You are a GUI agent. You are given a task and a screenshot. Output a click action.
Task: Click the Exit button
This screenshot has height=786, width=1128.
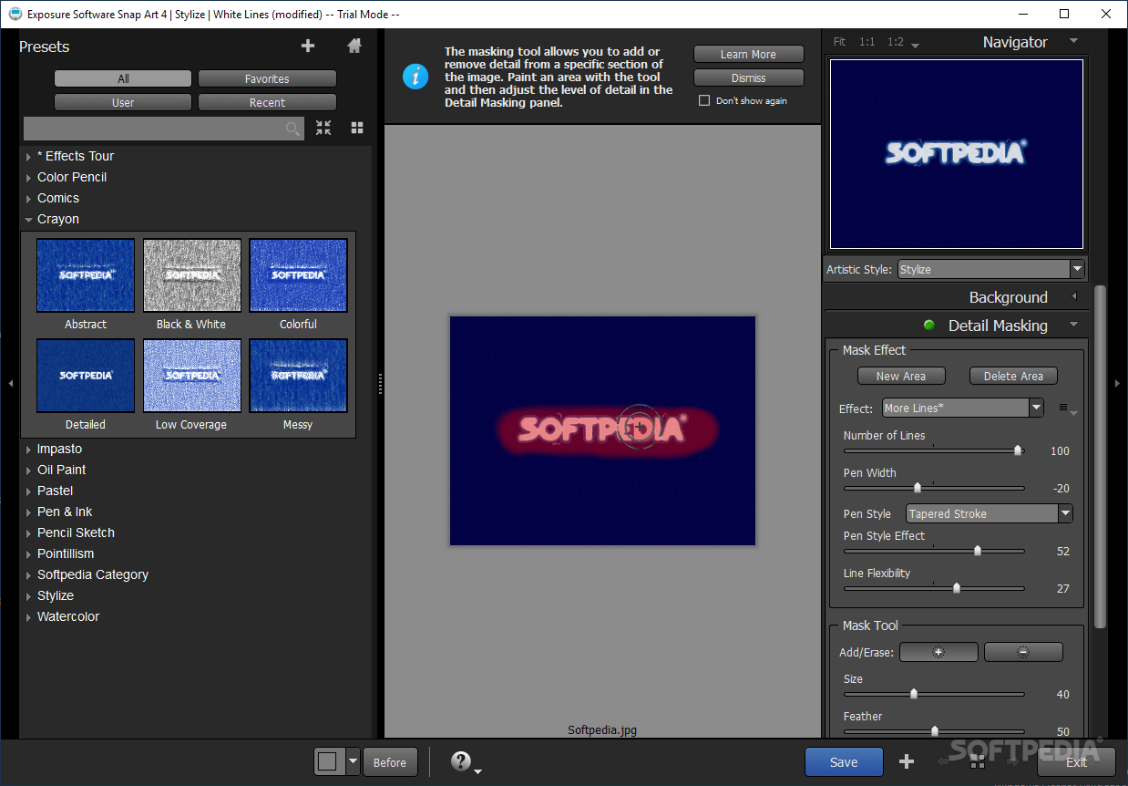click(1076, 762)
